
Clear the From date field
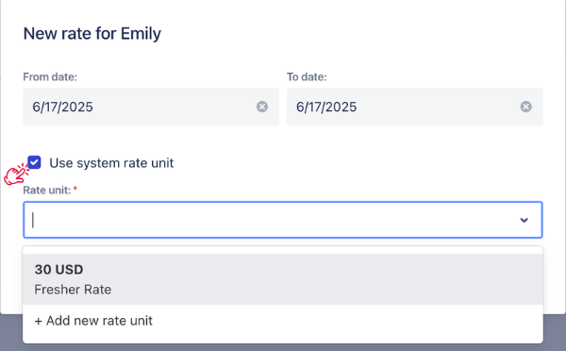pyautogui.click(x=262, y=107)
